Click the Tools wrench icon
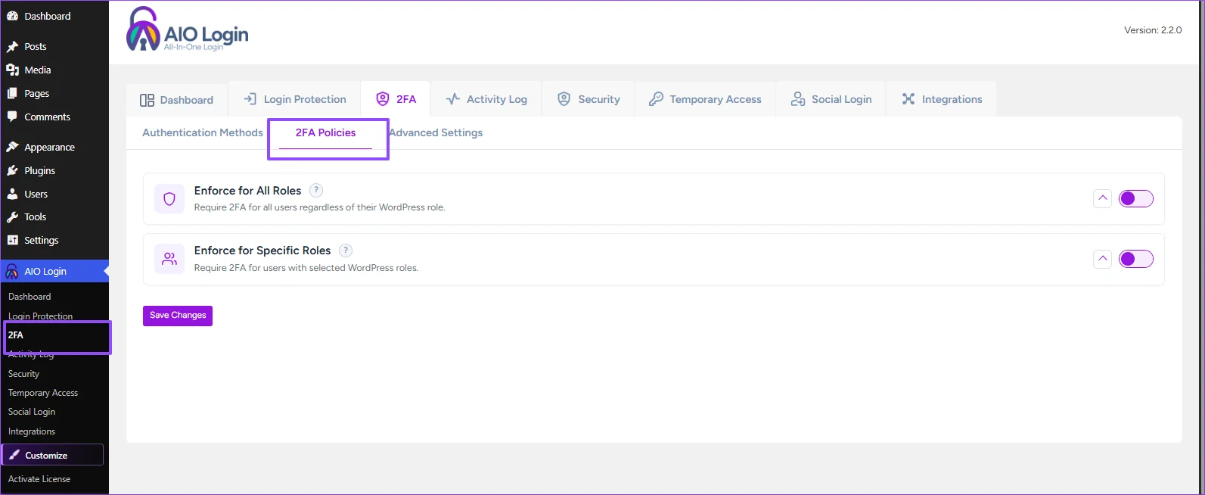Image resolution: width=1205 pixels, height=495 pixels. tap(12, 216)
